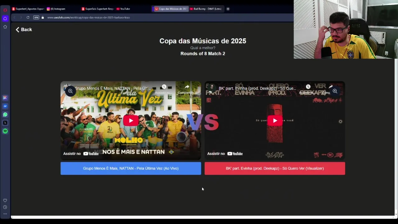Image resolution: width=398 pixels, height=224 pixels.
Task: Switch to Bad Bunny DtMF tab
Action: click(x=206, y=9)
